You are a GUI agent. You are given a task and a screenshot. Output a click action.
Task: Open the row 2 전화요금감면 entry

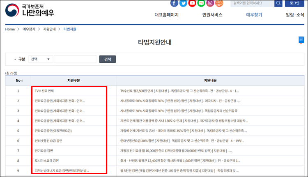coord(60,101)
